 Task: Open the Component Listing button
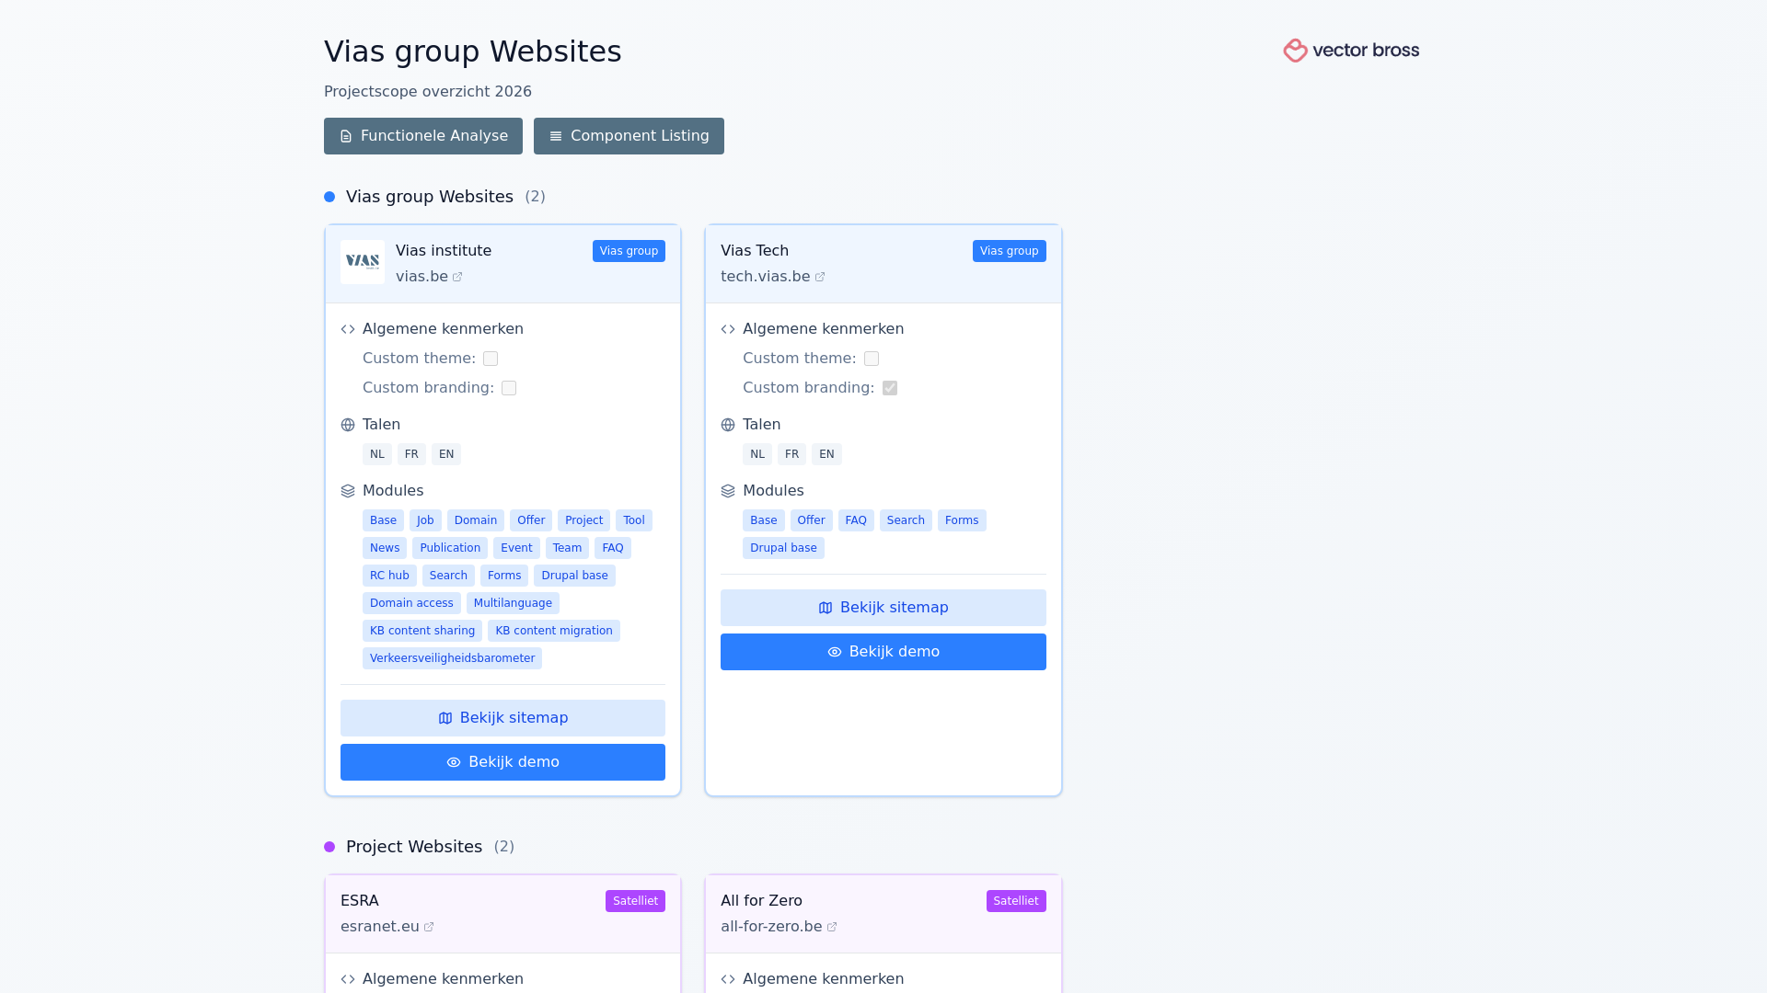pos(629,136)
